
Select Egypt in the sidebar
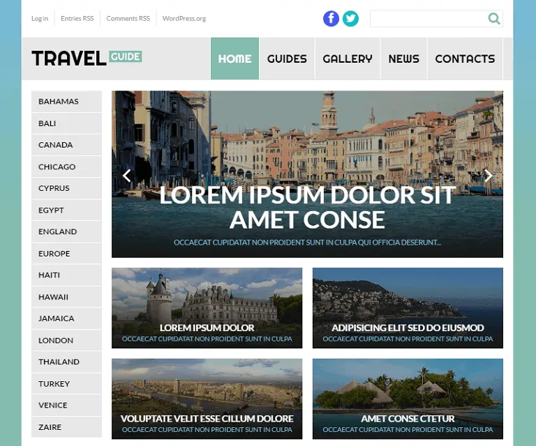click(x=67, y=210)
